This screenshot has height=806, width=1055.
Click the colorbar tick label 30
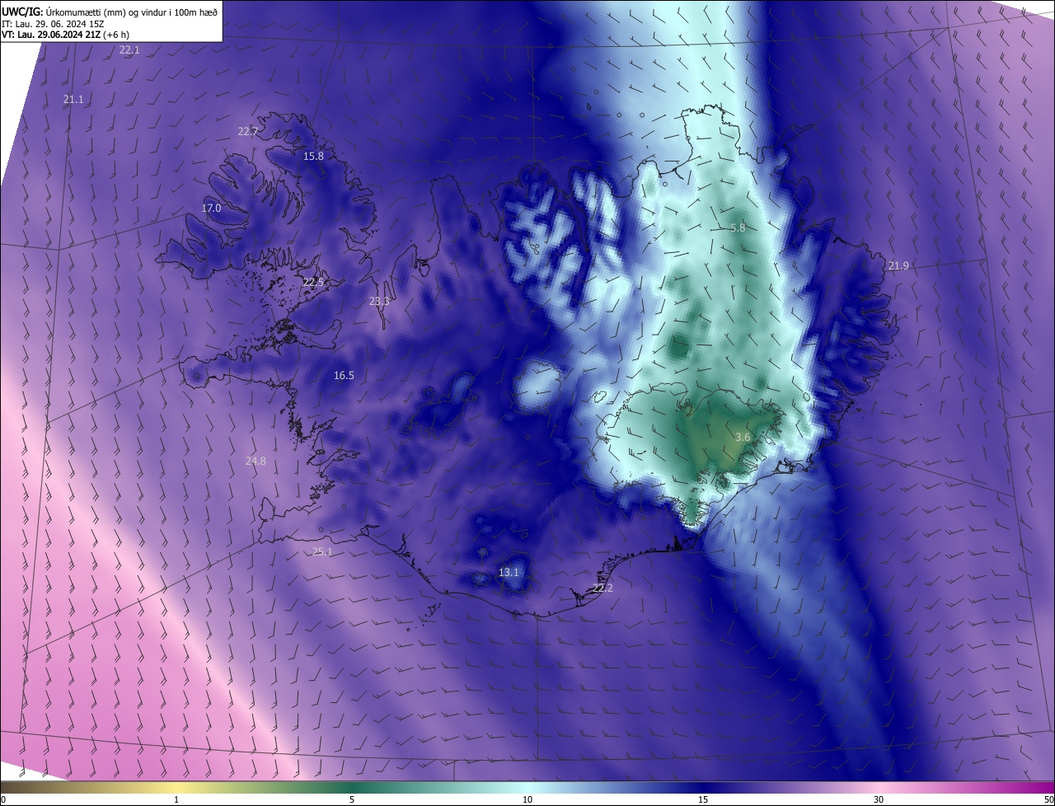point(879,800)
